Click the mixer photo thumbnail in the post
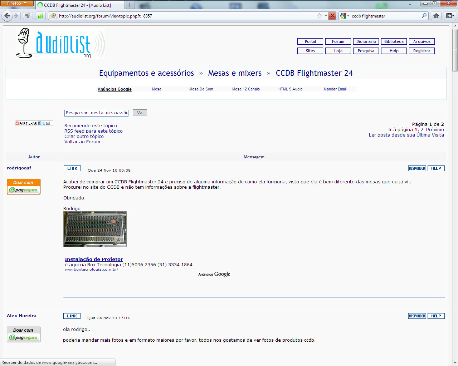458x366 pixels. pyautogui.click(x=95, y=229)
